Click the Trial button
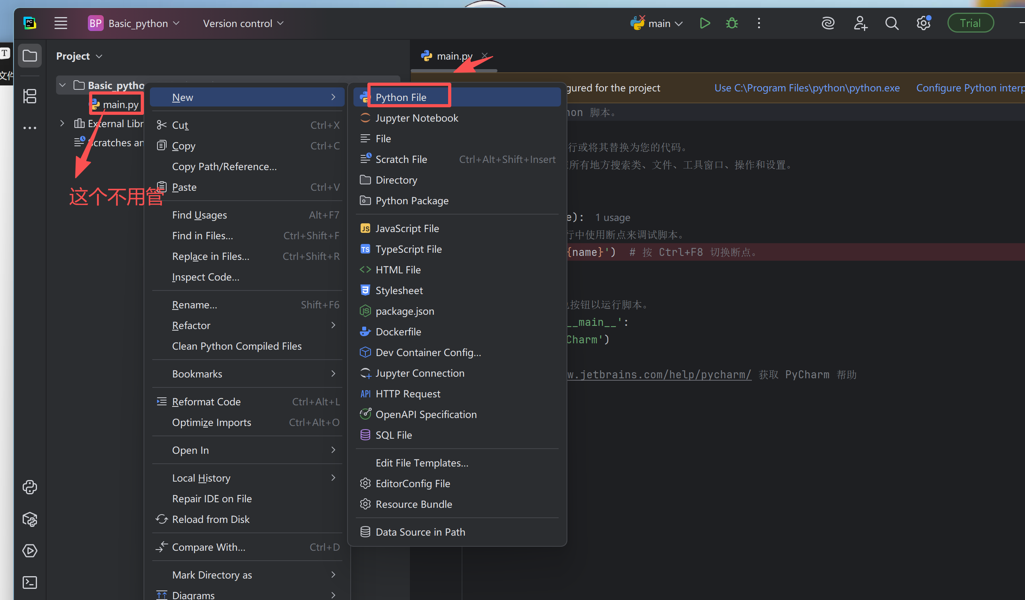1025x600 pixels. point(970,23)
